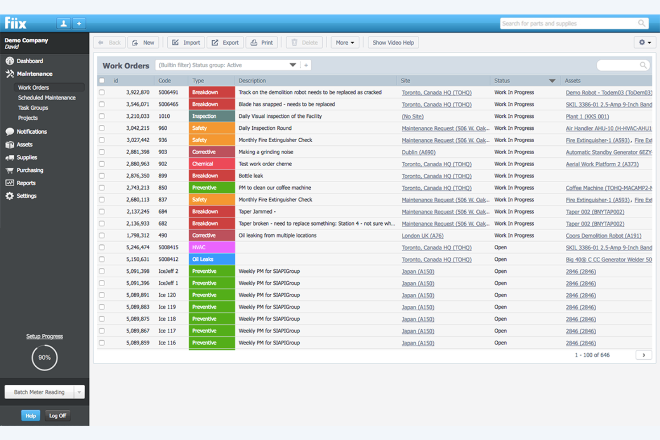The width and height of the screenshot is (660, 440).
Task: Click the Maintenance wrench icon
Action: click(x=9, y=74)
